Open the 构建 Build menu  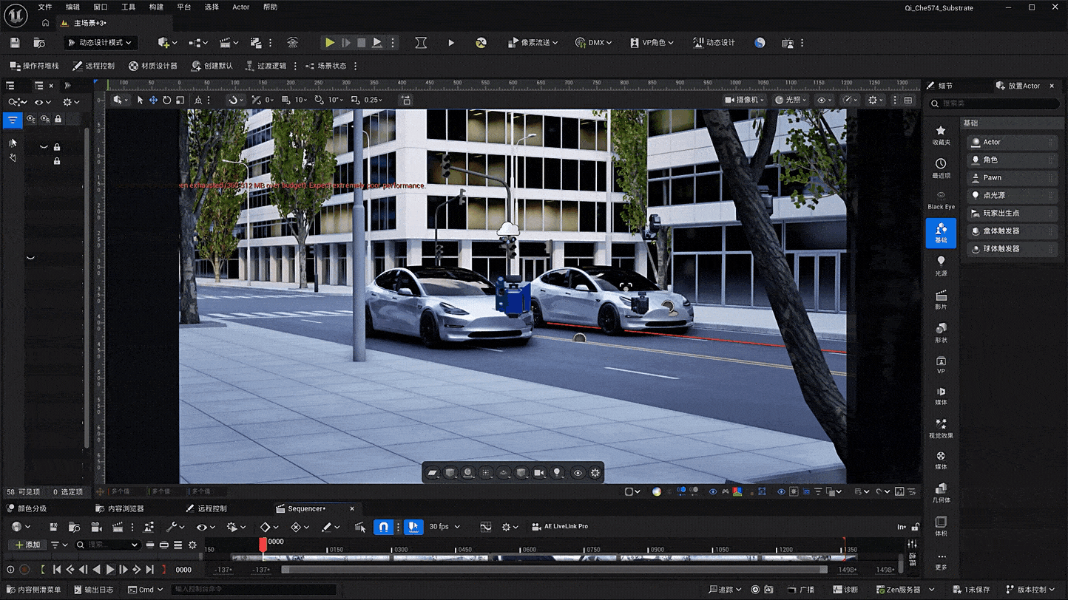point(156,7)
